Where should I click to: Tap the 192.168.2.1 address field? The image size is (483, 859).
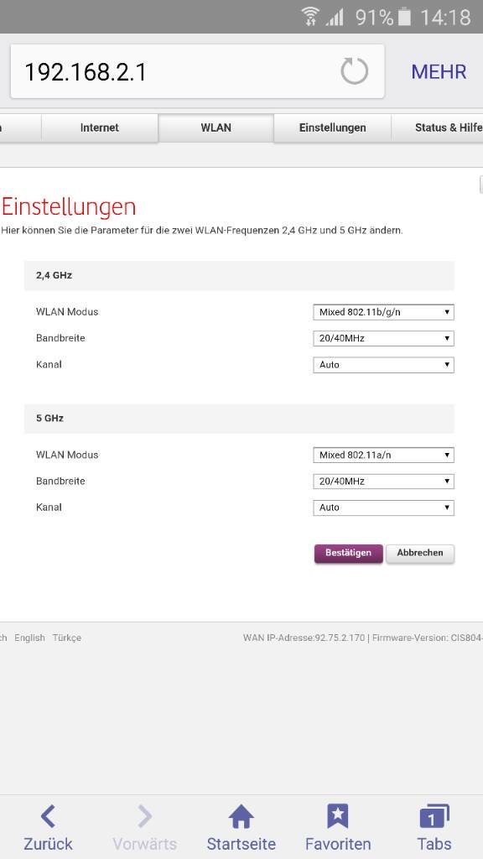pos(197,72)
